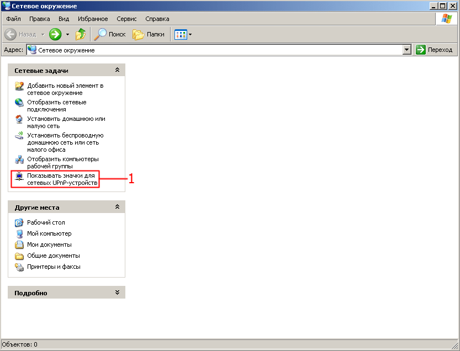
Task: Click the window resize grip corner
Action: [x=456, y=345]
